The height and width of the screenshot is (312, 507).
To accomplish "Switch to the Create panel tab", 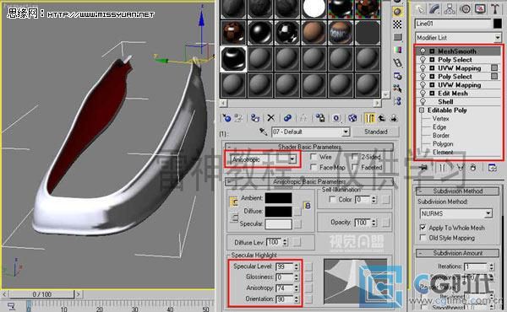I will pyautogui.click(x=420, y=9).
